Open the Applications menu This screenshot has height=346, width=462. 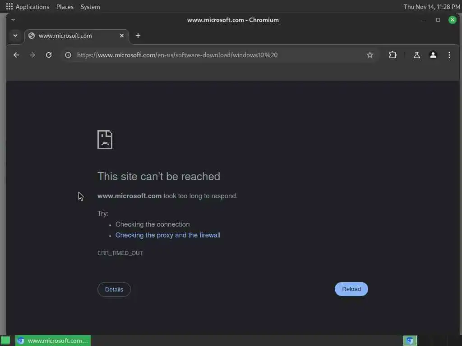pyautogui.click(x=32, y=7)
